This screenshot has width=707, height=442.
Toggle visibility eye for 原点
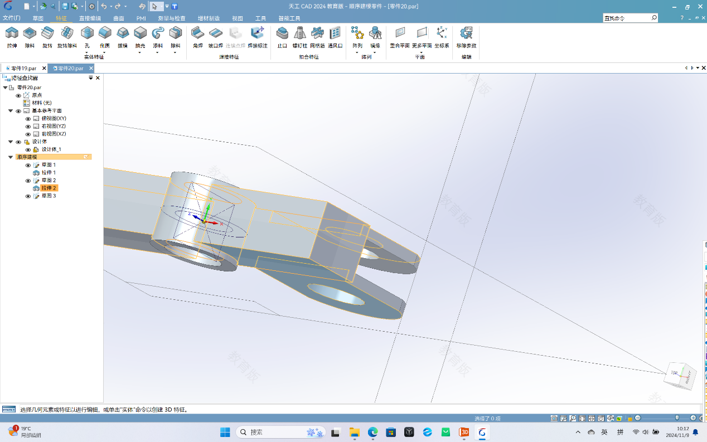(18, 95)
